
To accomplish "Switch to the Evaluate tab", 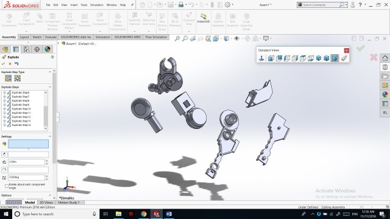I will [51, 37].
